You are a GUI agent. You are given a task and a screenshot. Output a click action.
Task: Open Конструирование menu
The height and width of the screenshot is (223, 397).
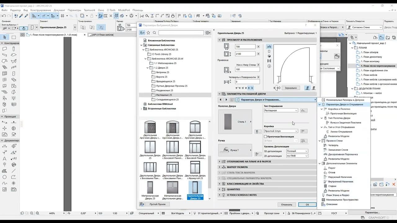pyautogui.click(x=41, y=10)
